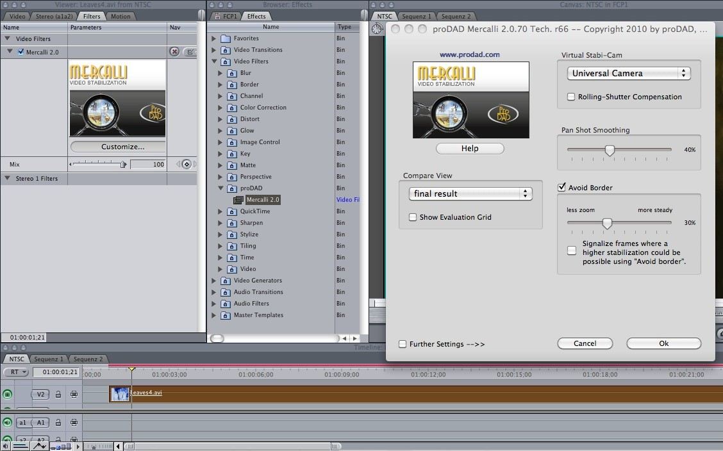This screenshot has height=451, width=723.
Task: Open Sequenz 1 tab in Timeline
Action: pyautogui.click(x=49, y=359)
